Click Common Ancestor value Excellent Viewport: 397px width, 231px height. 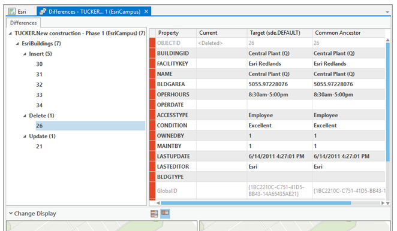pyautogui.click(x=325, y=125)
